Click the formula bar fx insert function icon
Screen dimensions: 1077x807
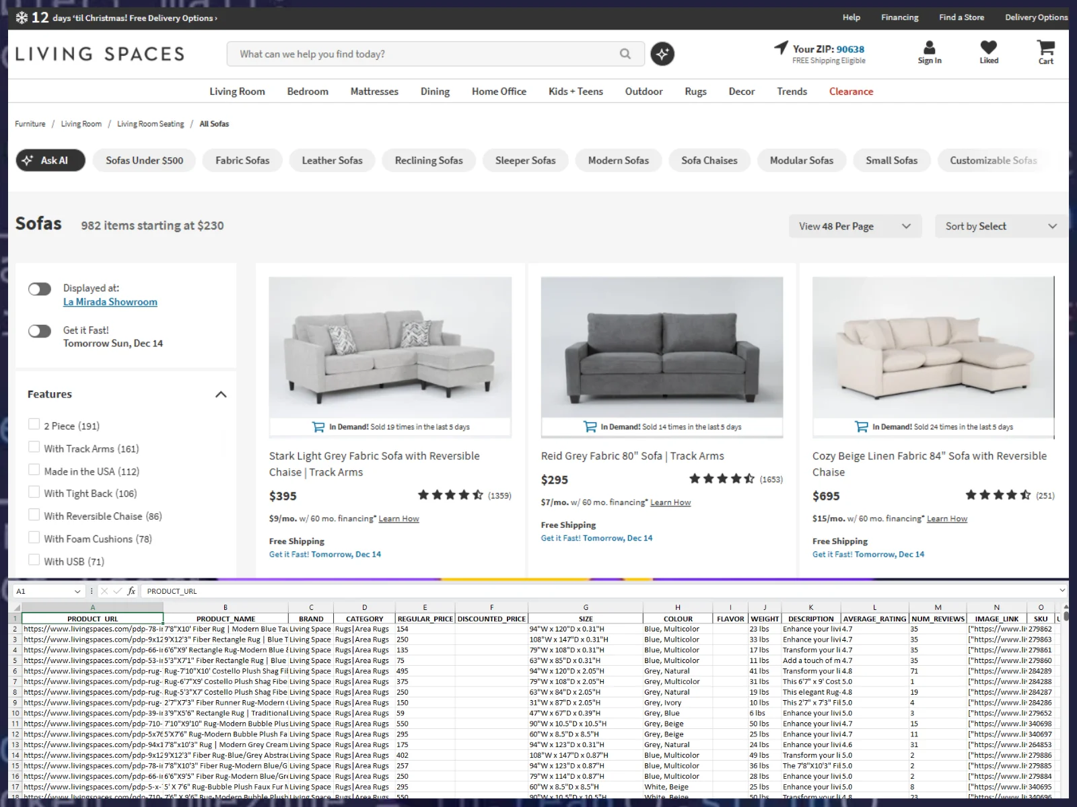pos(131,591)
